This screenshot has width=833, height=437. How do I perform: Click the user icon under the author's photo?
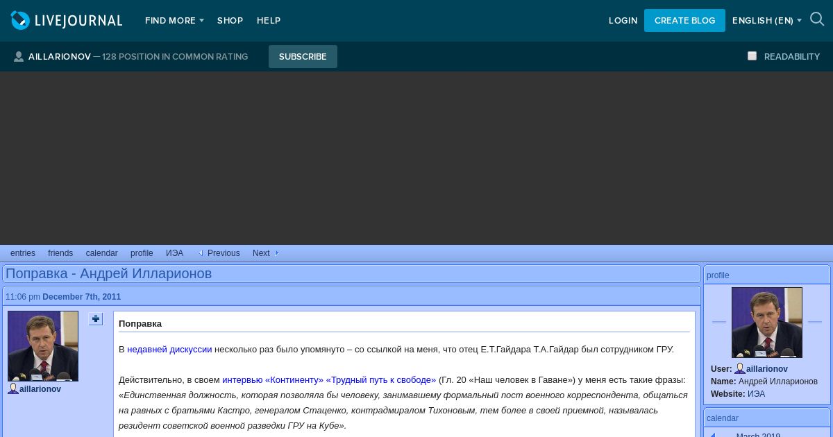click(x=13, y=388)
